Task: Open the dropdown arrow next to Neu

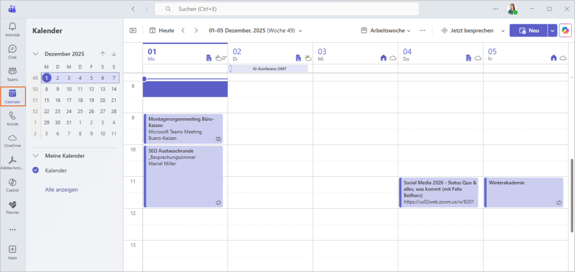Action: click(552, 31)
